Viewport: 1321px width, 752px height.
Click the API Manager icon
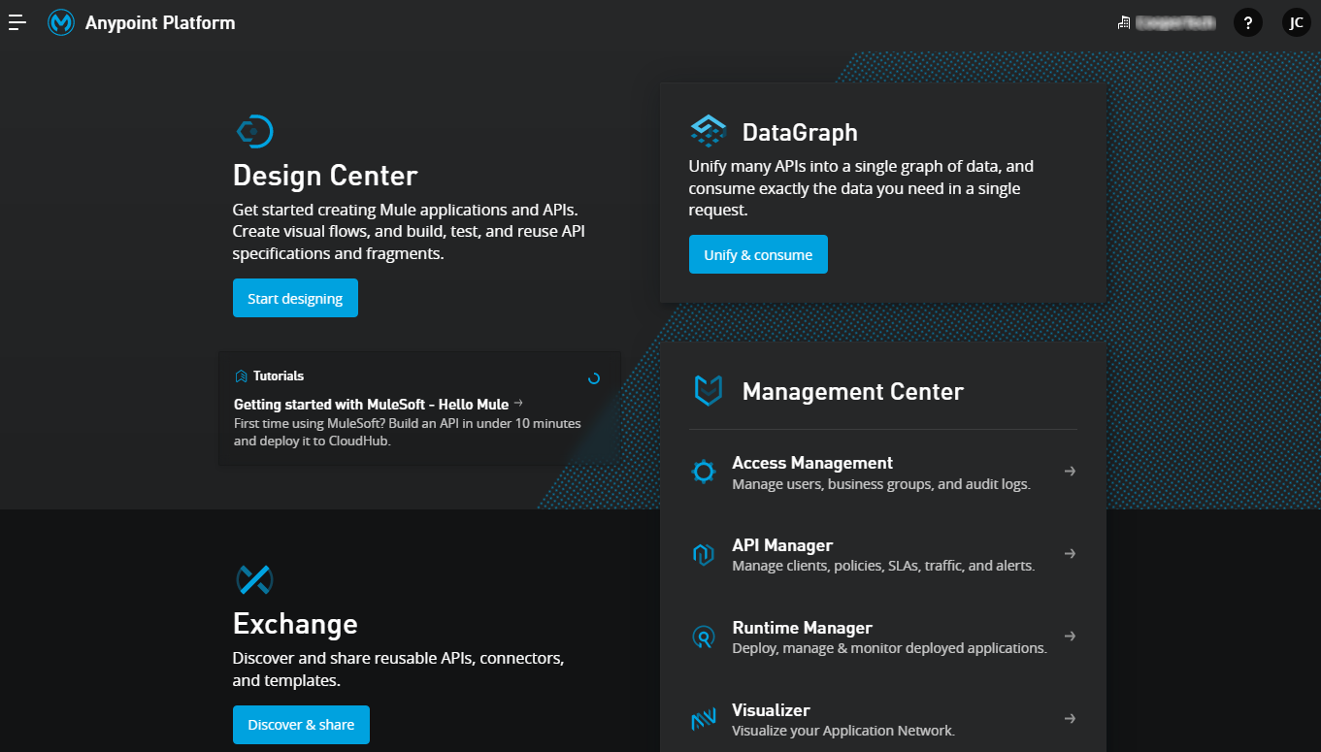coord(703,554)
